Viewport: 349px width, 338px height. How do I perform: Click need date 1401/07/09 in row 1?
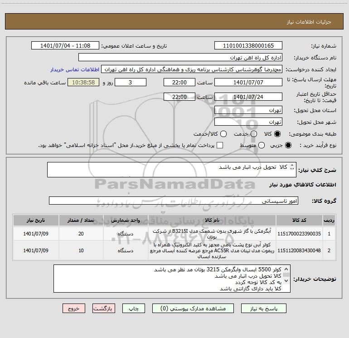click(36, 234)
